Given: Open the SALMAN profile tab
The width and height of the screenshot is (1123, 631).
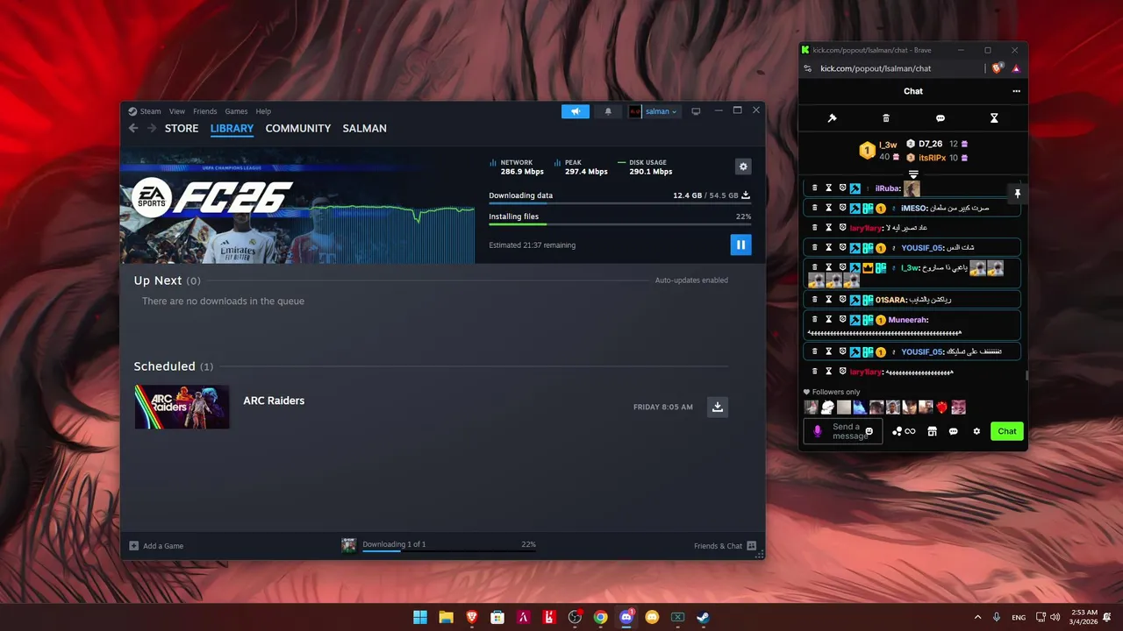Looking at the screenshot, I should click(x=364, y=128).
